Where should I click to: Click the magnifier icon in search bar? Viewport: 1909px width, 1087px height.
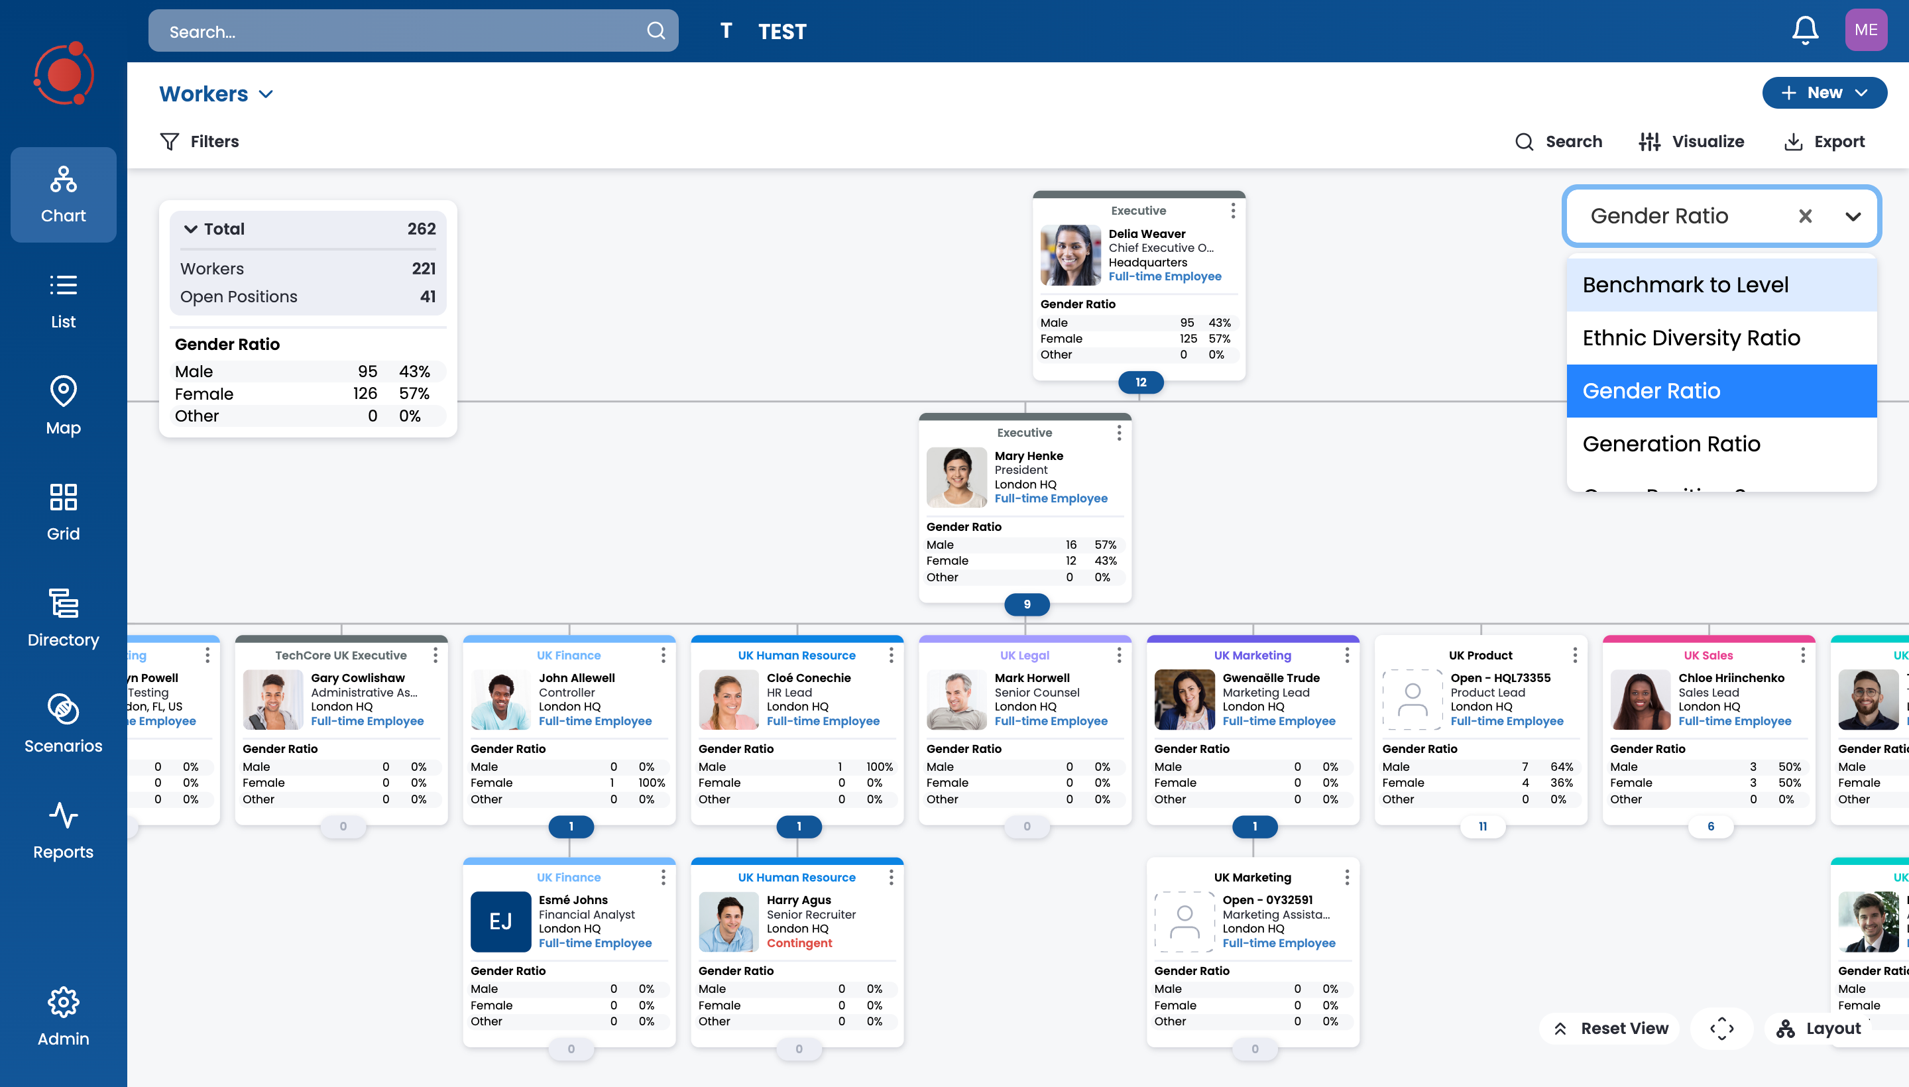tap(656, 30)
